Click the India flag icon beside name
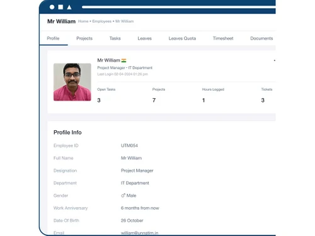Image resolution: width=315 pixels, height=236 pixels. 123,60
